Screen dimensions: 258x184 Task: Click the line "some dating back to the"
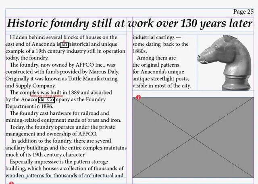point(160,44)
